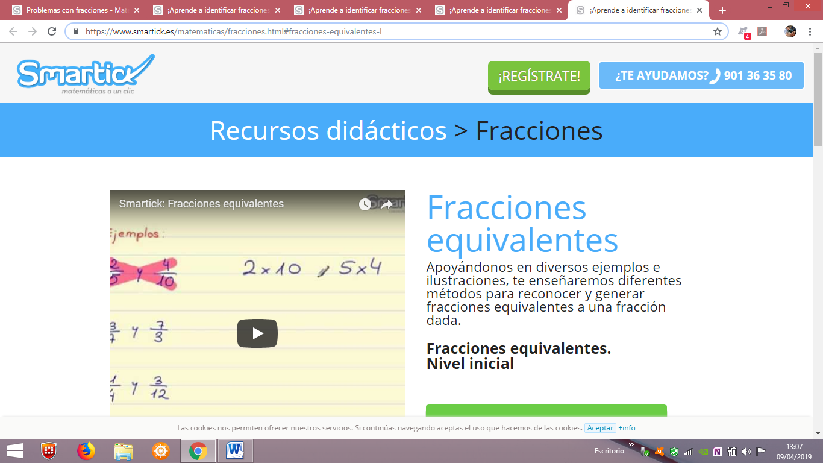The image size is (823, 463).
Task: Click the Smartick logo
Action: click(86, 74)
